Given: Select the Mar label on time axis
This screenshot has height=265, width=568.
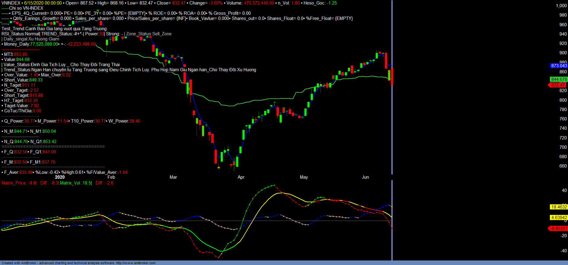Looking at the screenshot, I should (x=173, y=177).
